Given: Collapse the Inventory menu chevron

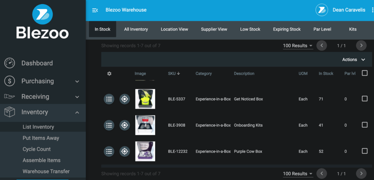Looking at the screenshot, I should click(x=77, y=112).
